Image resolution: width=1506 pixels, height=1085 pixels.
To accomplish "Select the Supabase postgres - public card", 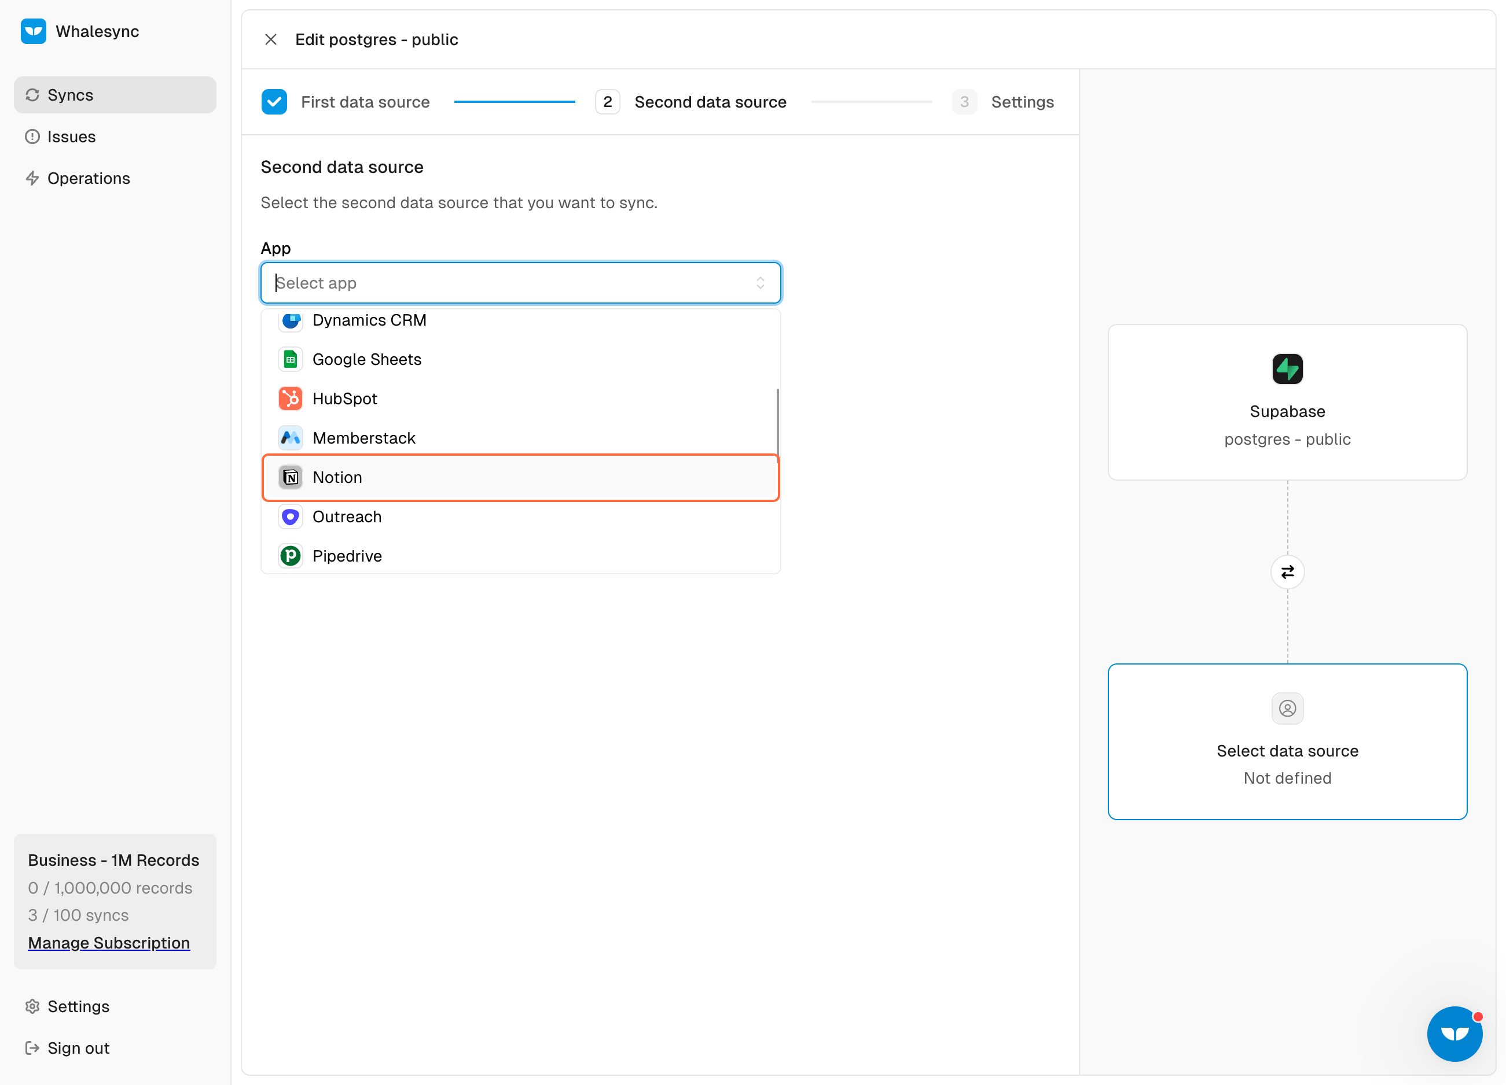I will click(x=1287, y=402).
